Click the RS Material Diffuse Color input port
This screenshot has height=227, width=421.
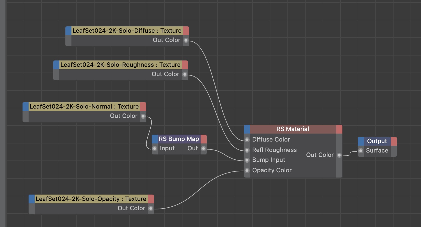coord(247,140)
